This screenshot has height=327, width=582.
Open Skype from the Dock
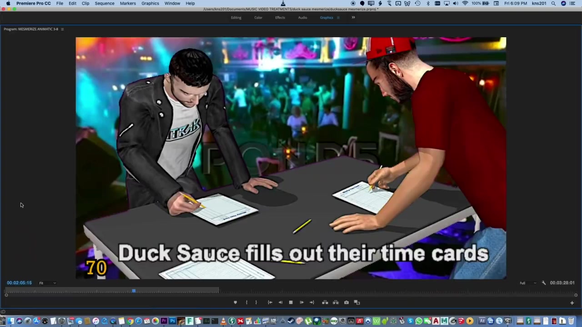[x=410, y=321]
